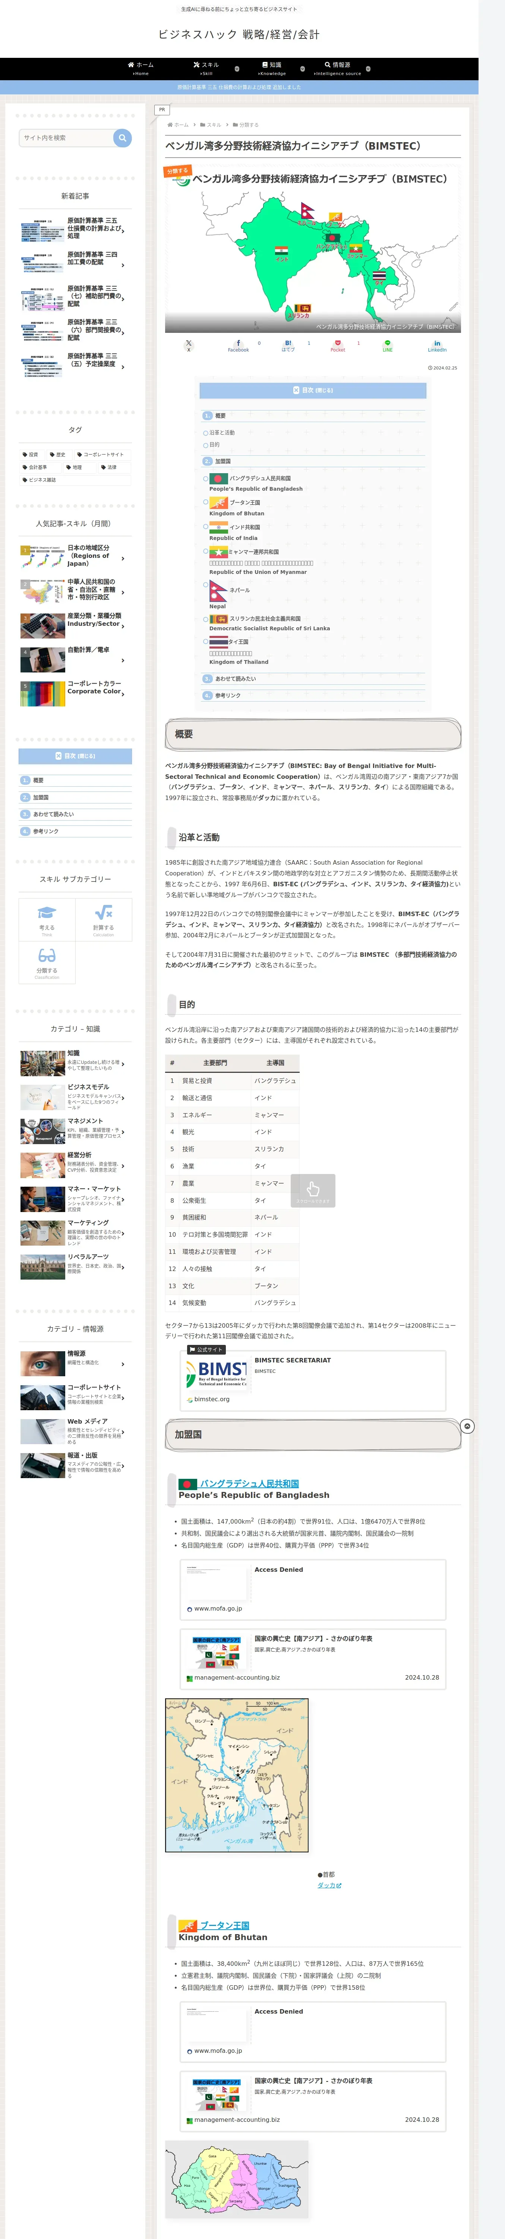Open the blue notification bar article link

coord(239,87)
